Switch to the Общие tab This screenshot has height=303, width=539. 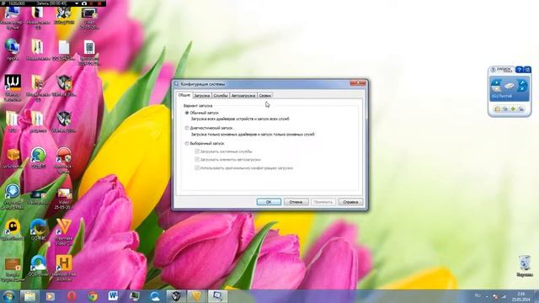(x=184, y=95)
